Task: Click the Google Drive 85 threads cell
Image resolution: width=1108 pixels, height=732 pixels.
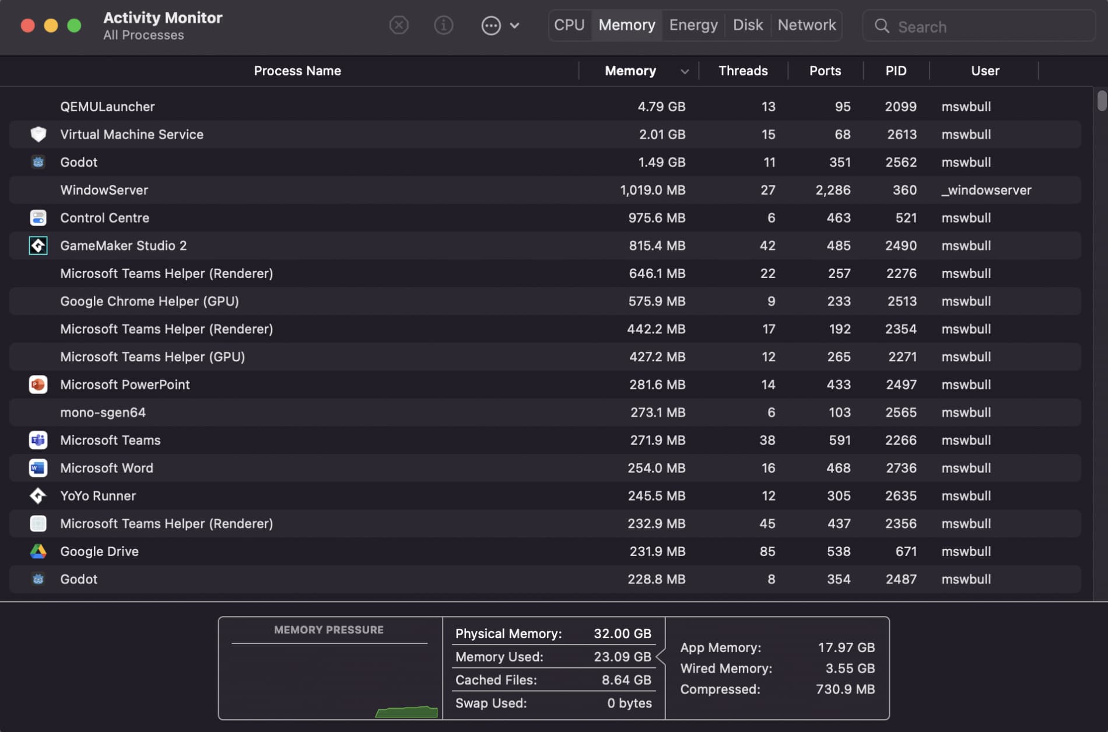Action: [x=767, y=551]
